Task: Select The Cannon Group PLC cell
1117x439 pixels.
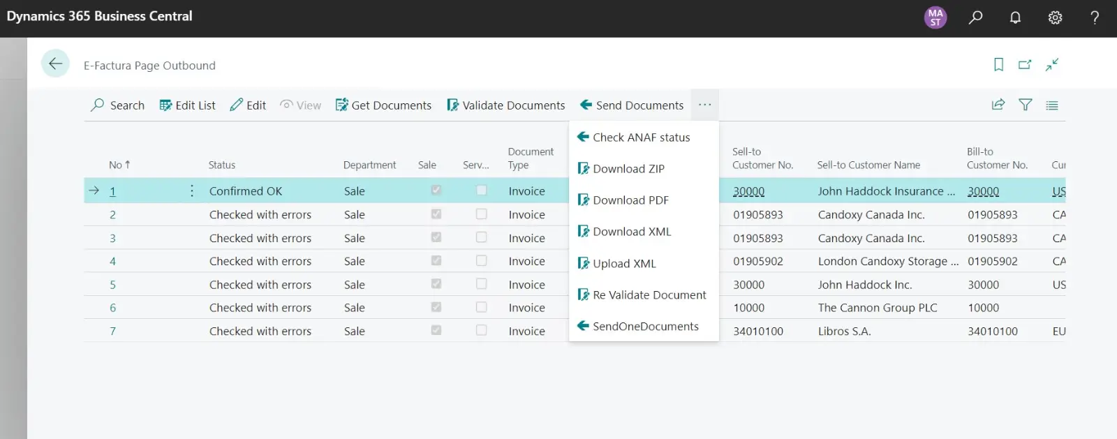Action: 878,308
